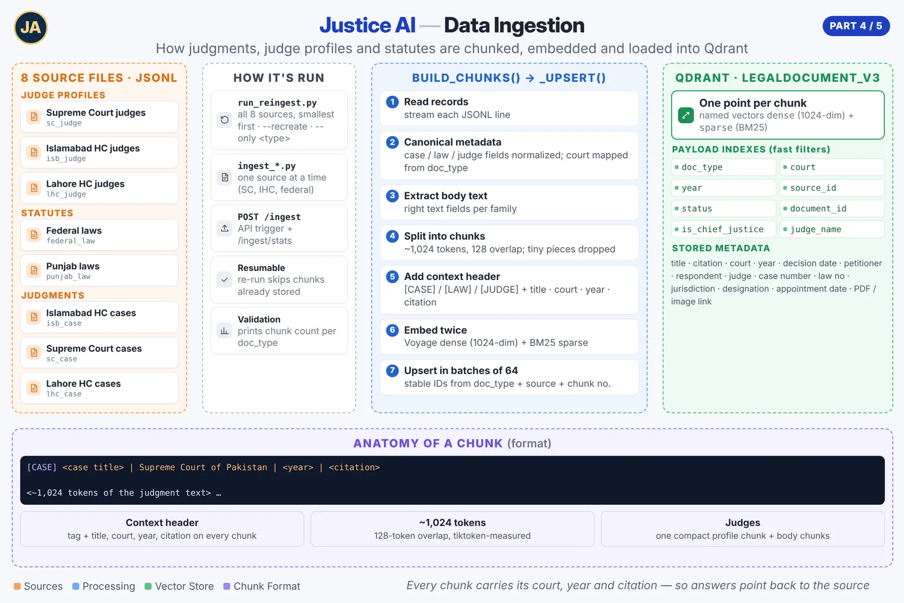904x603 pixels.
Task: Click the green arrow icon on One point per chunk
Action: coord(686,115)
